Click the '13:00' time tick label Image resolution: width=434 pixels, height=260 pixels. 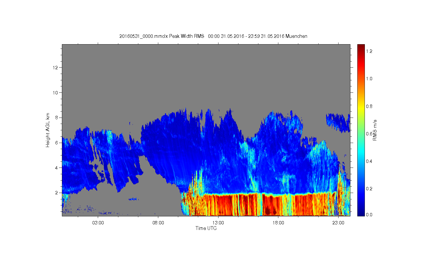[x=218, y=223]
